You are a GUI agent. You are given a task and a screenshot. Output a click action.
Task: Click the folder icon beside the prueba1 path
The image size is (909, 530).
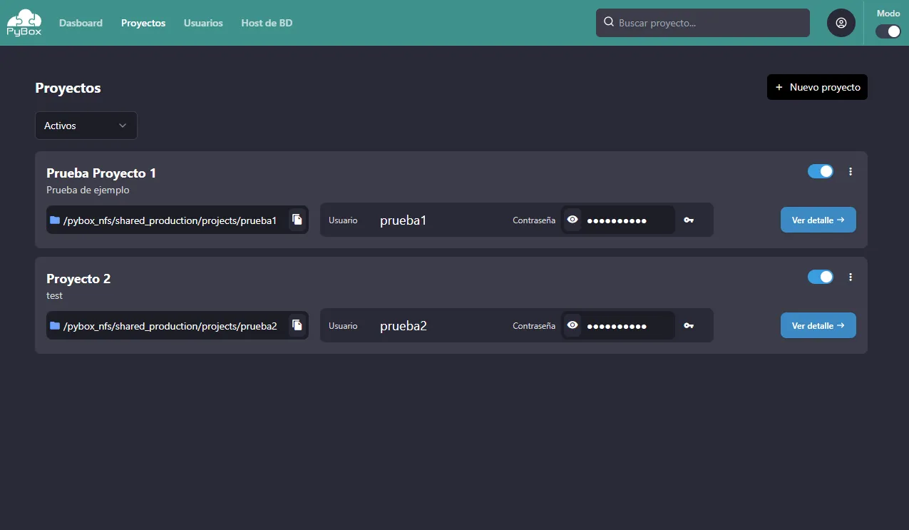coord(55,220)
